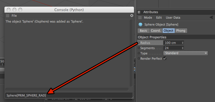Switch to the Phong tab
The height and width of the screenshot is (102, 215).
(181, 31)
